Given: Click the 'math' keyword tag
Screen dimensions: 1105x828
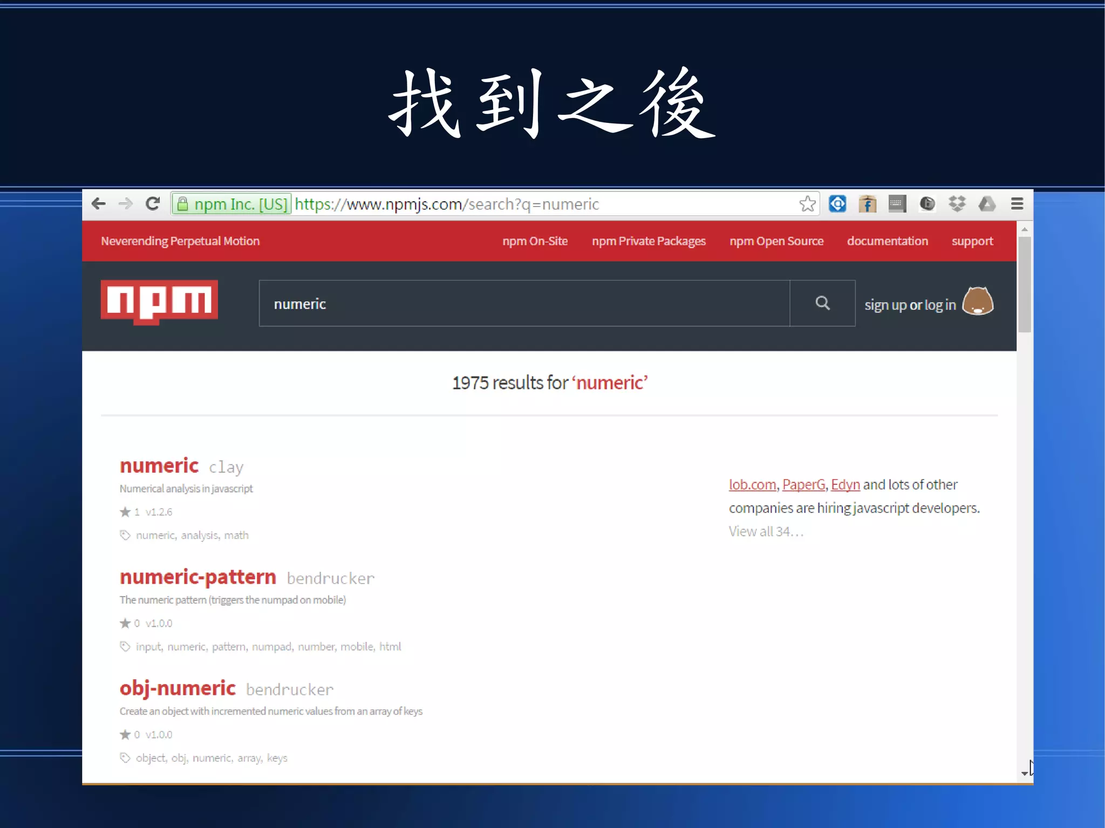Looking at the screenshot, I should click(x=236, y=535).
